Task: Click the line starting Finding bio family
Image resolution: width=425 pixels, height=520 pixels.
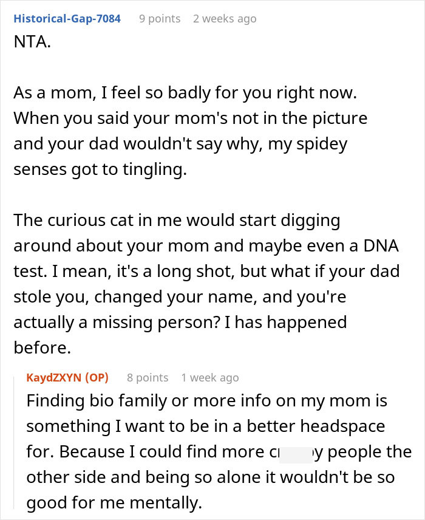Action: pyautogui.click(x=207, y=400)
